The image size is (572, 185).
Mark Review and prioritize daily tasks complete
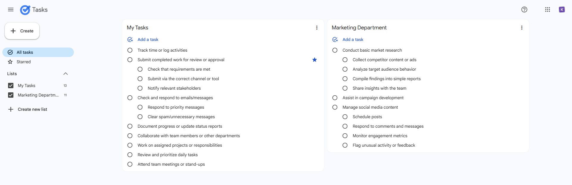tap(130, 155)
